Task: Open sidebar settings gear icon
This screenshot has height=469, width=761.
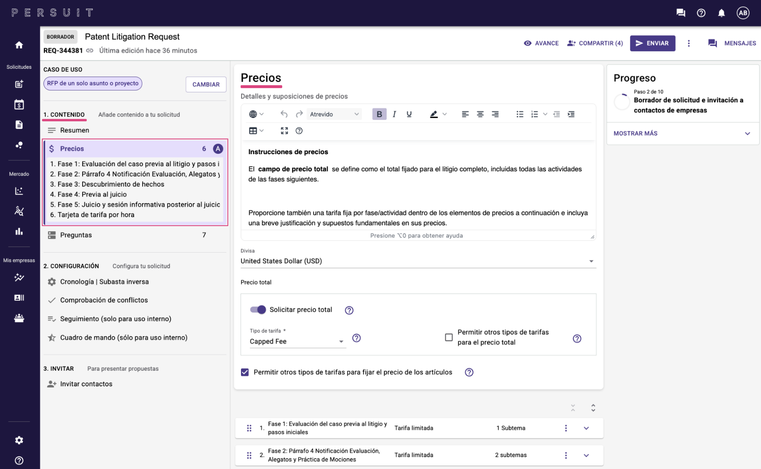Action: (19, 440)
